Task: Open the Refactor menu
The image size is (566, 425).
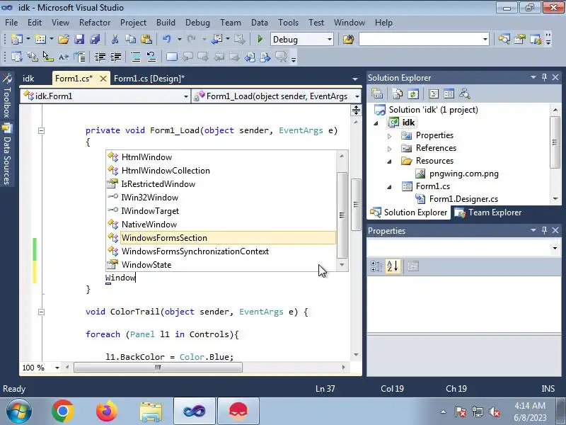Action: [95, 23]
